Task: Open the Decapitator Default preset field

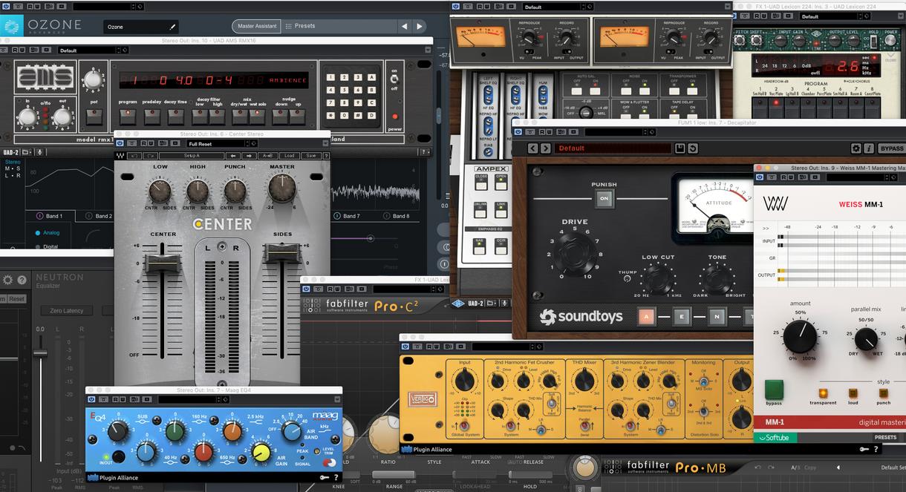Action: point(613,148)
